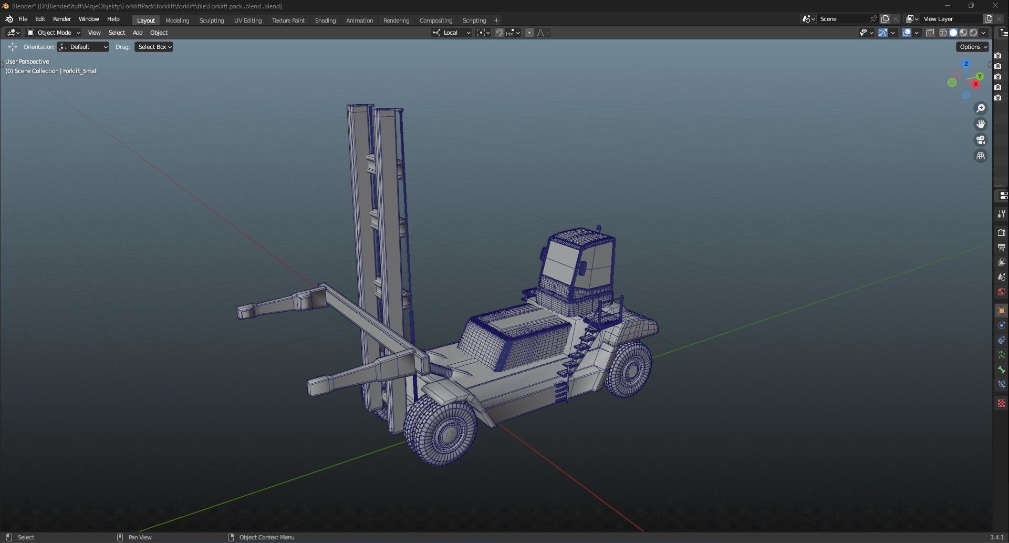Open the Orientation Default dropdown
This screenshot has height=543, width=1009.
click(x=83, y=47)
